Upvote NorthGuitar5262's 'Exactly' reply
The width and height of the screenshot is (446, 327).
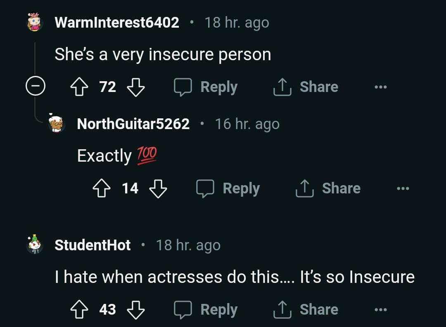click(101, 188)
